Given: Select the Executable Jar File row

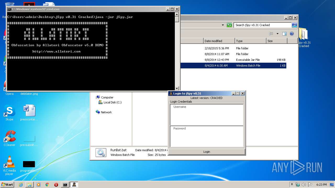Looking at the screenshot, I should pos(233,60).
